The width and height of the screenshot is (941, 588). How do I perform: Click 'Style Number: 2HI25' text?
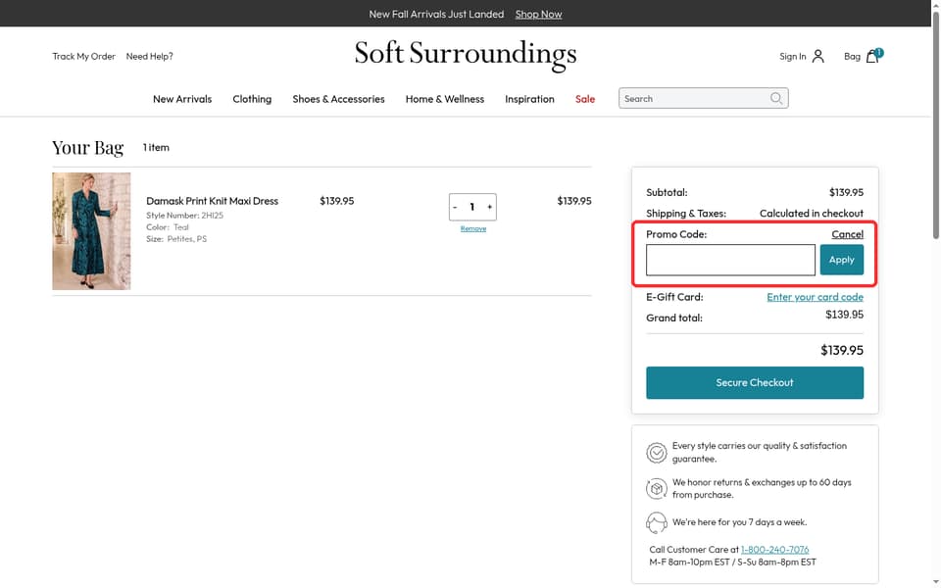click(185, 216)
